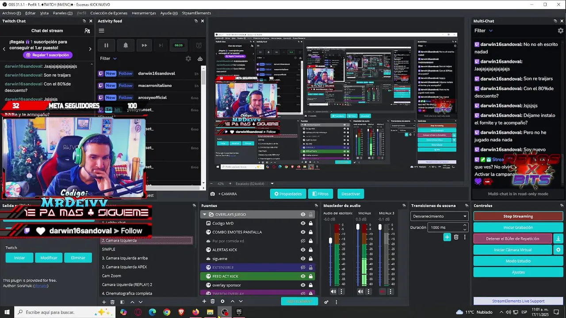Screen dimensions: 566x318
Task: Add a scene transition with plus button
Action: (447, 237)
